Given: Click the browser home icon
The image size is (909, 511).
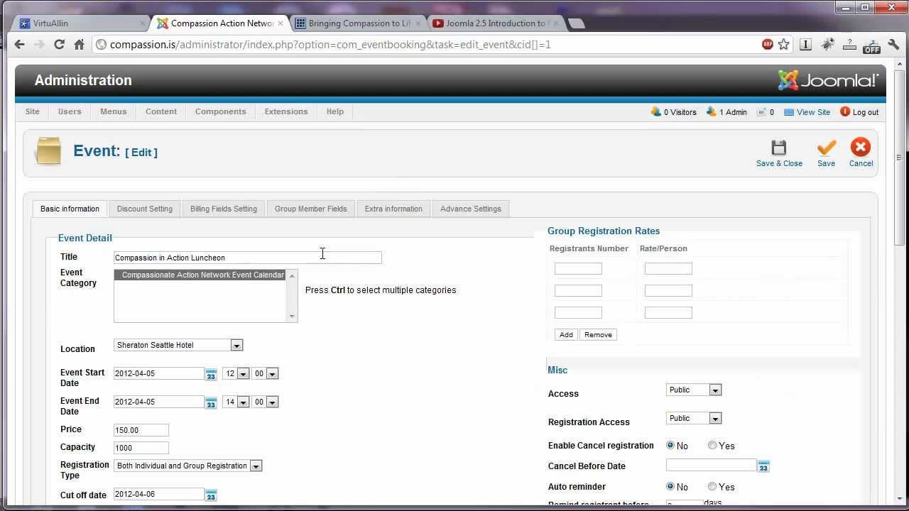Looking at the screenshot, I should click(x=79, y=44).
